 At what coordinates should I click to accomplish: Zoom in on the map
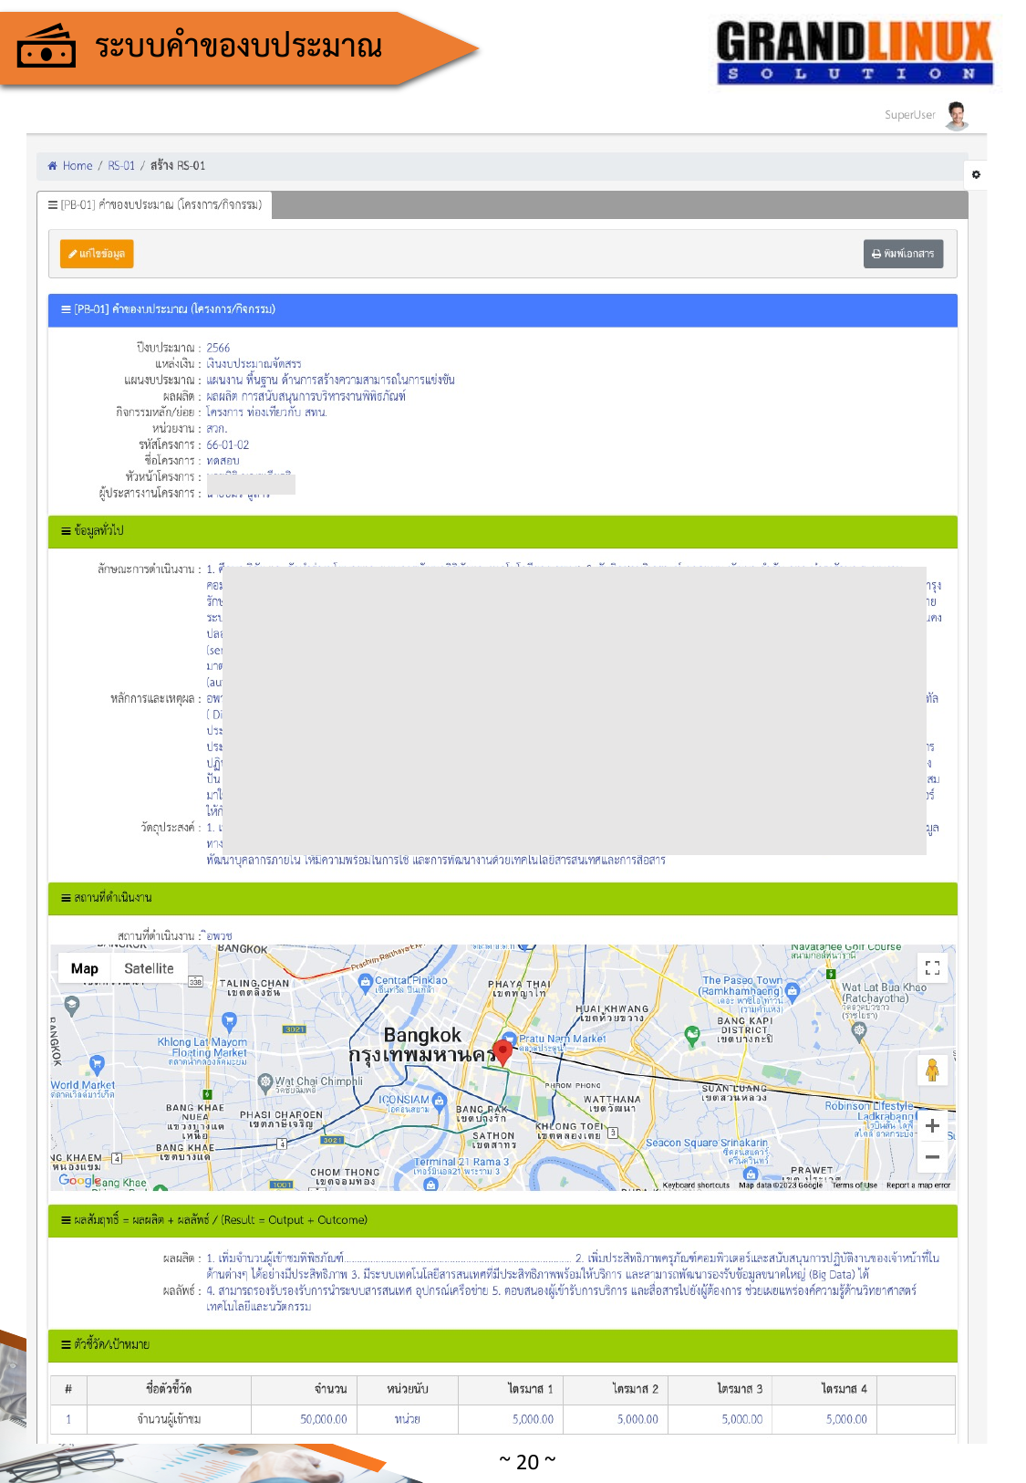(x=932, y=1126)
